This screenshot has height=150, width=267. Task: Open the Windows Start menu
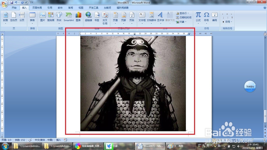tap(5, 146)
